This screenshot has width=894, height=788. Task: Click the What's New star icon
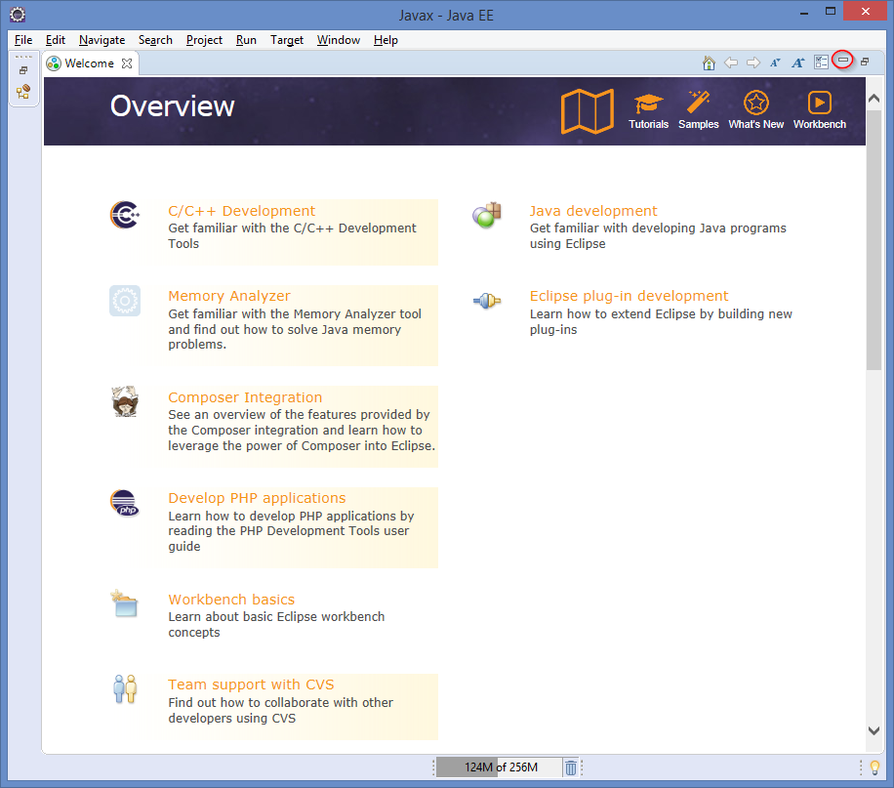755,104
